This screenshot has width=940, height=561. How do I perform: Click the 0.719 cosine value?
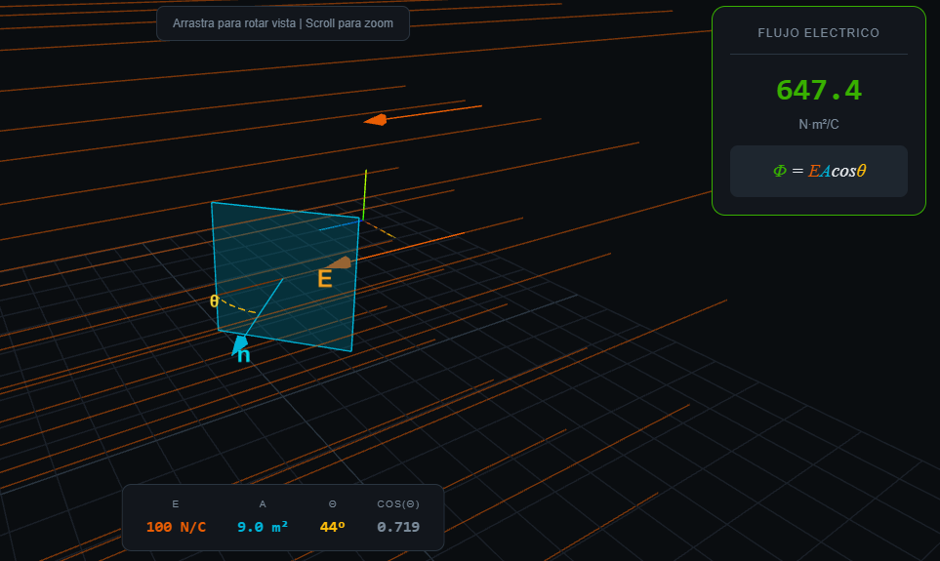398,528
